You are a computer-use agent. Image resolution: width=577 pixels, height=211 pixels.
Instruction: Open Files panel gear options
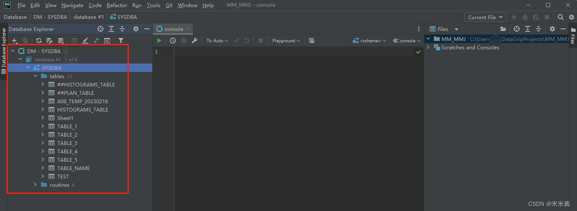tap(552, 29)
